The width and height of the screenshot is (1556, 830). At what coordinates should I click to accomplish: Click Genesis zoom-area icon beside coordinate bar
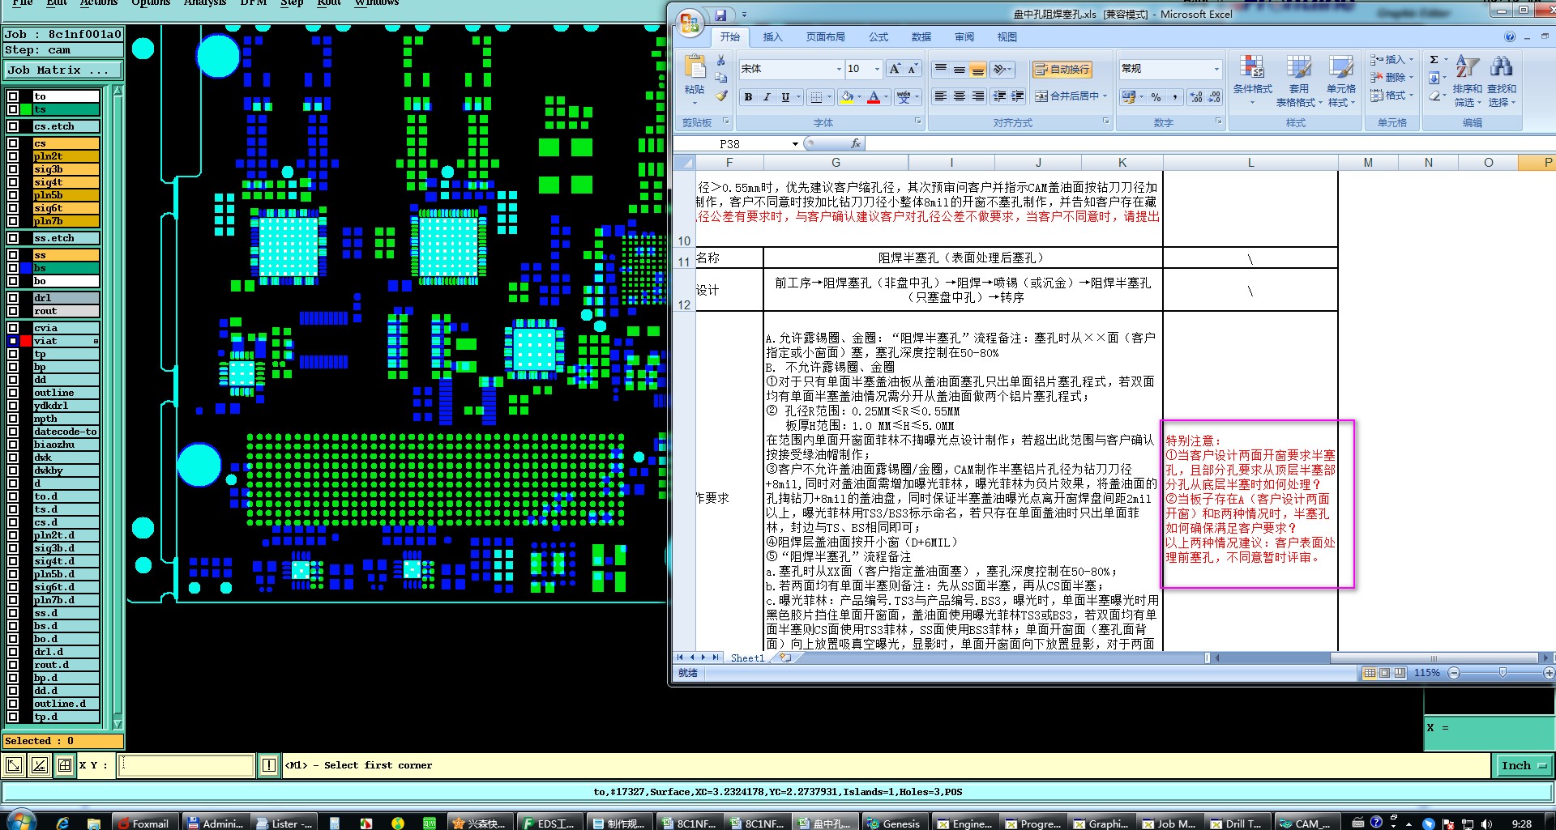coord(15,765)
